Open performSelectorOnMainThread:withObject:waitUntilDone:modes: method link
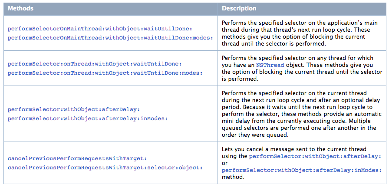Viewport: 389px width, 188px height. pyautogui.click(x=110, y=37)
